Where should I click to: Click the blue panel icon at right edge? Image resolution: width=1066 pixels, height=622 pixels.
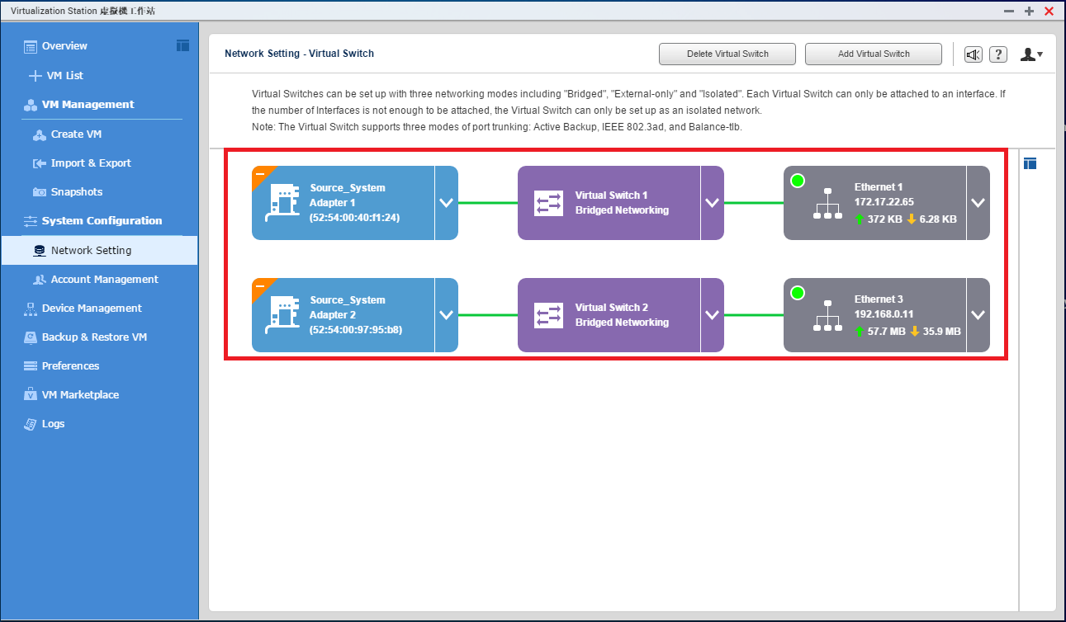[1030, 163]
